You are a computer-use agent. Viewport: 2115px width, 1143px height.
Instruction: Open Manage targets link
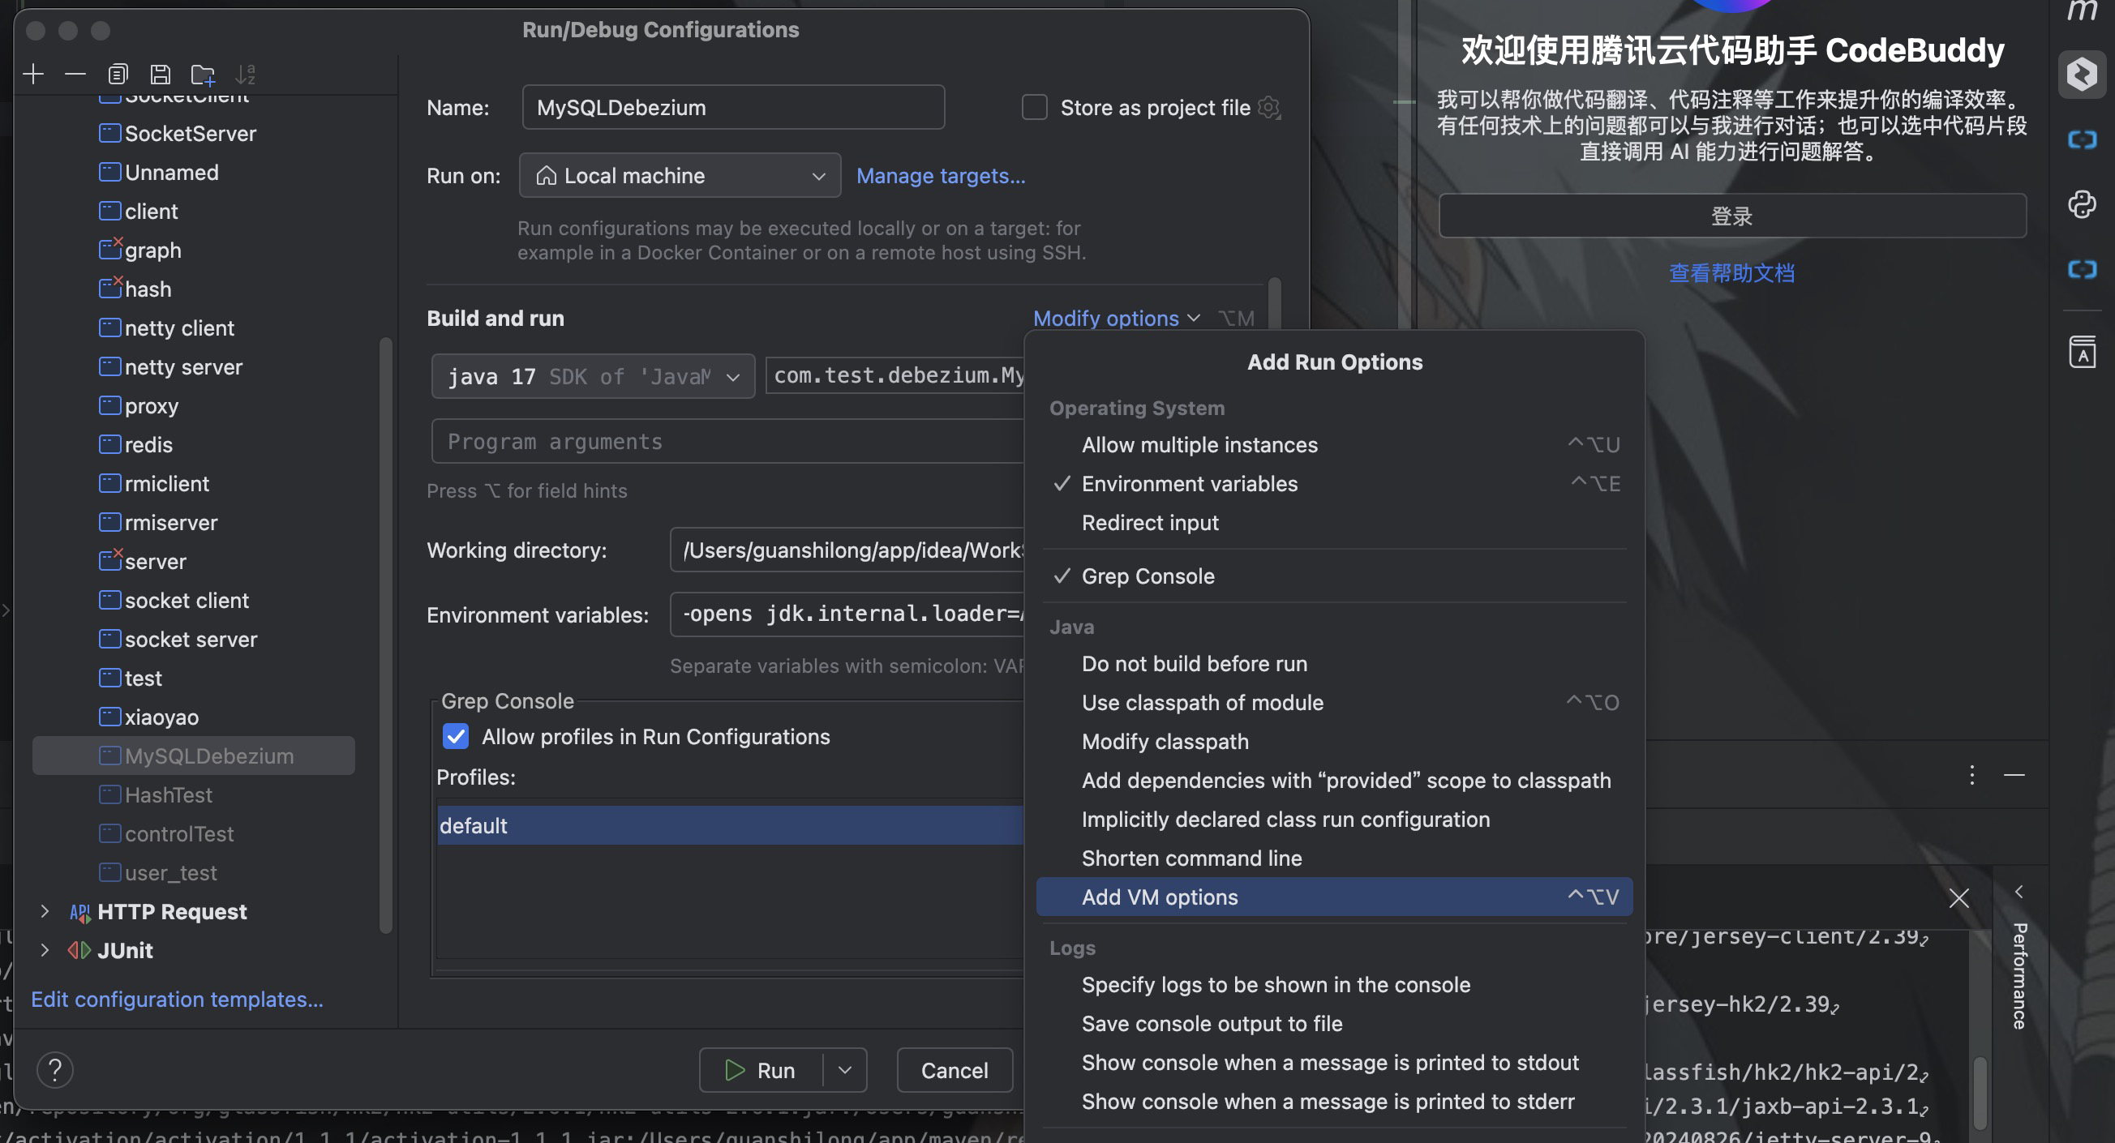(x=940, y=176)
